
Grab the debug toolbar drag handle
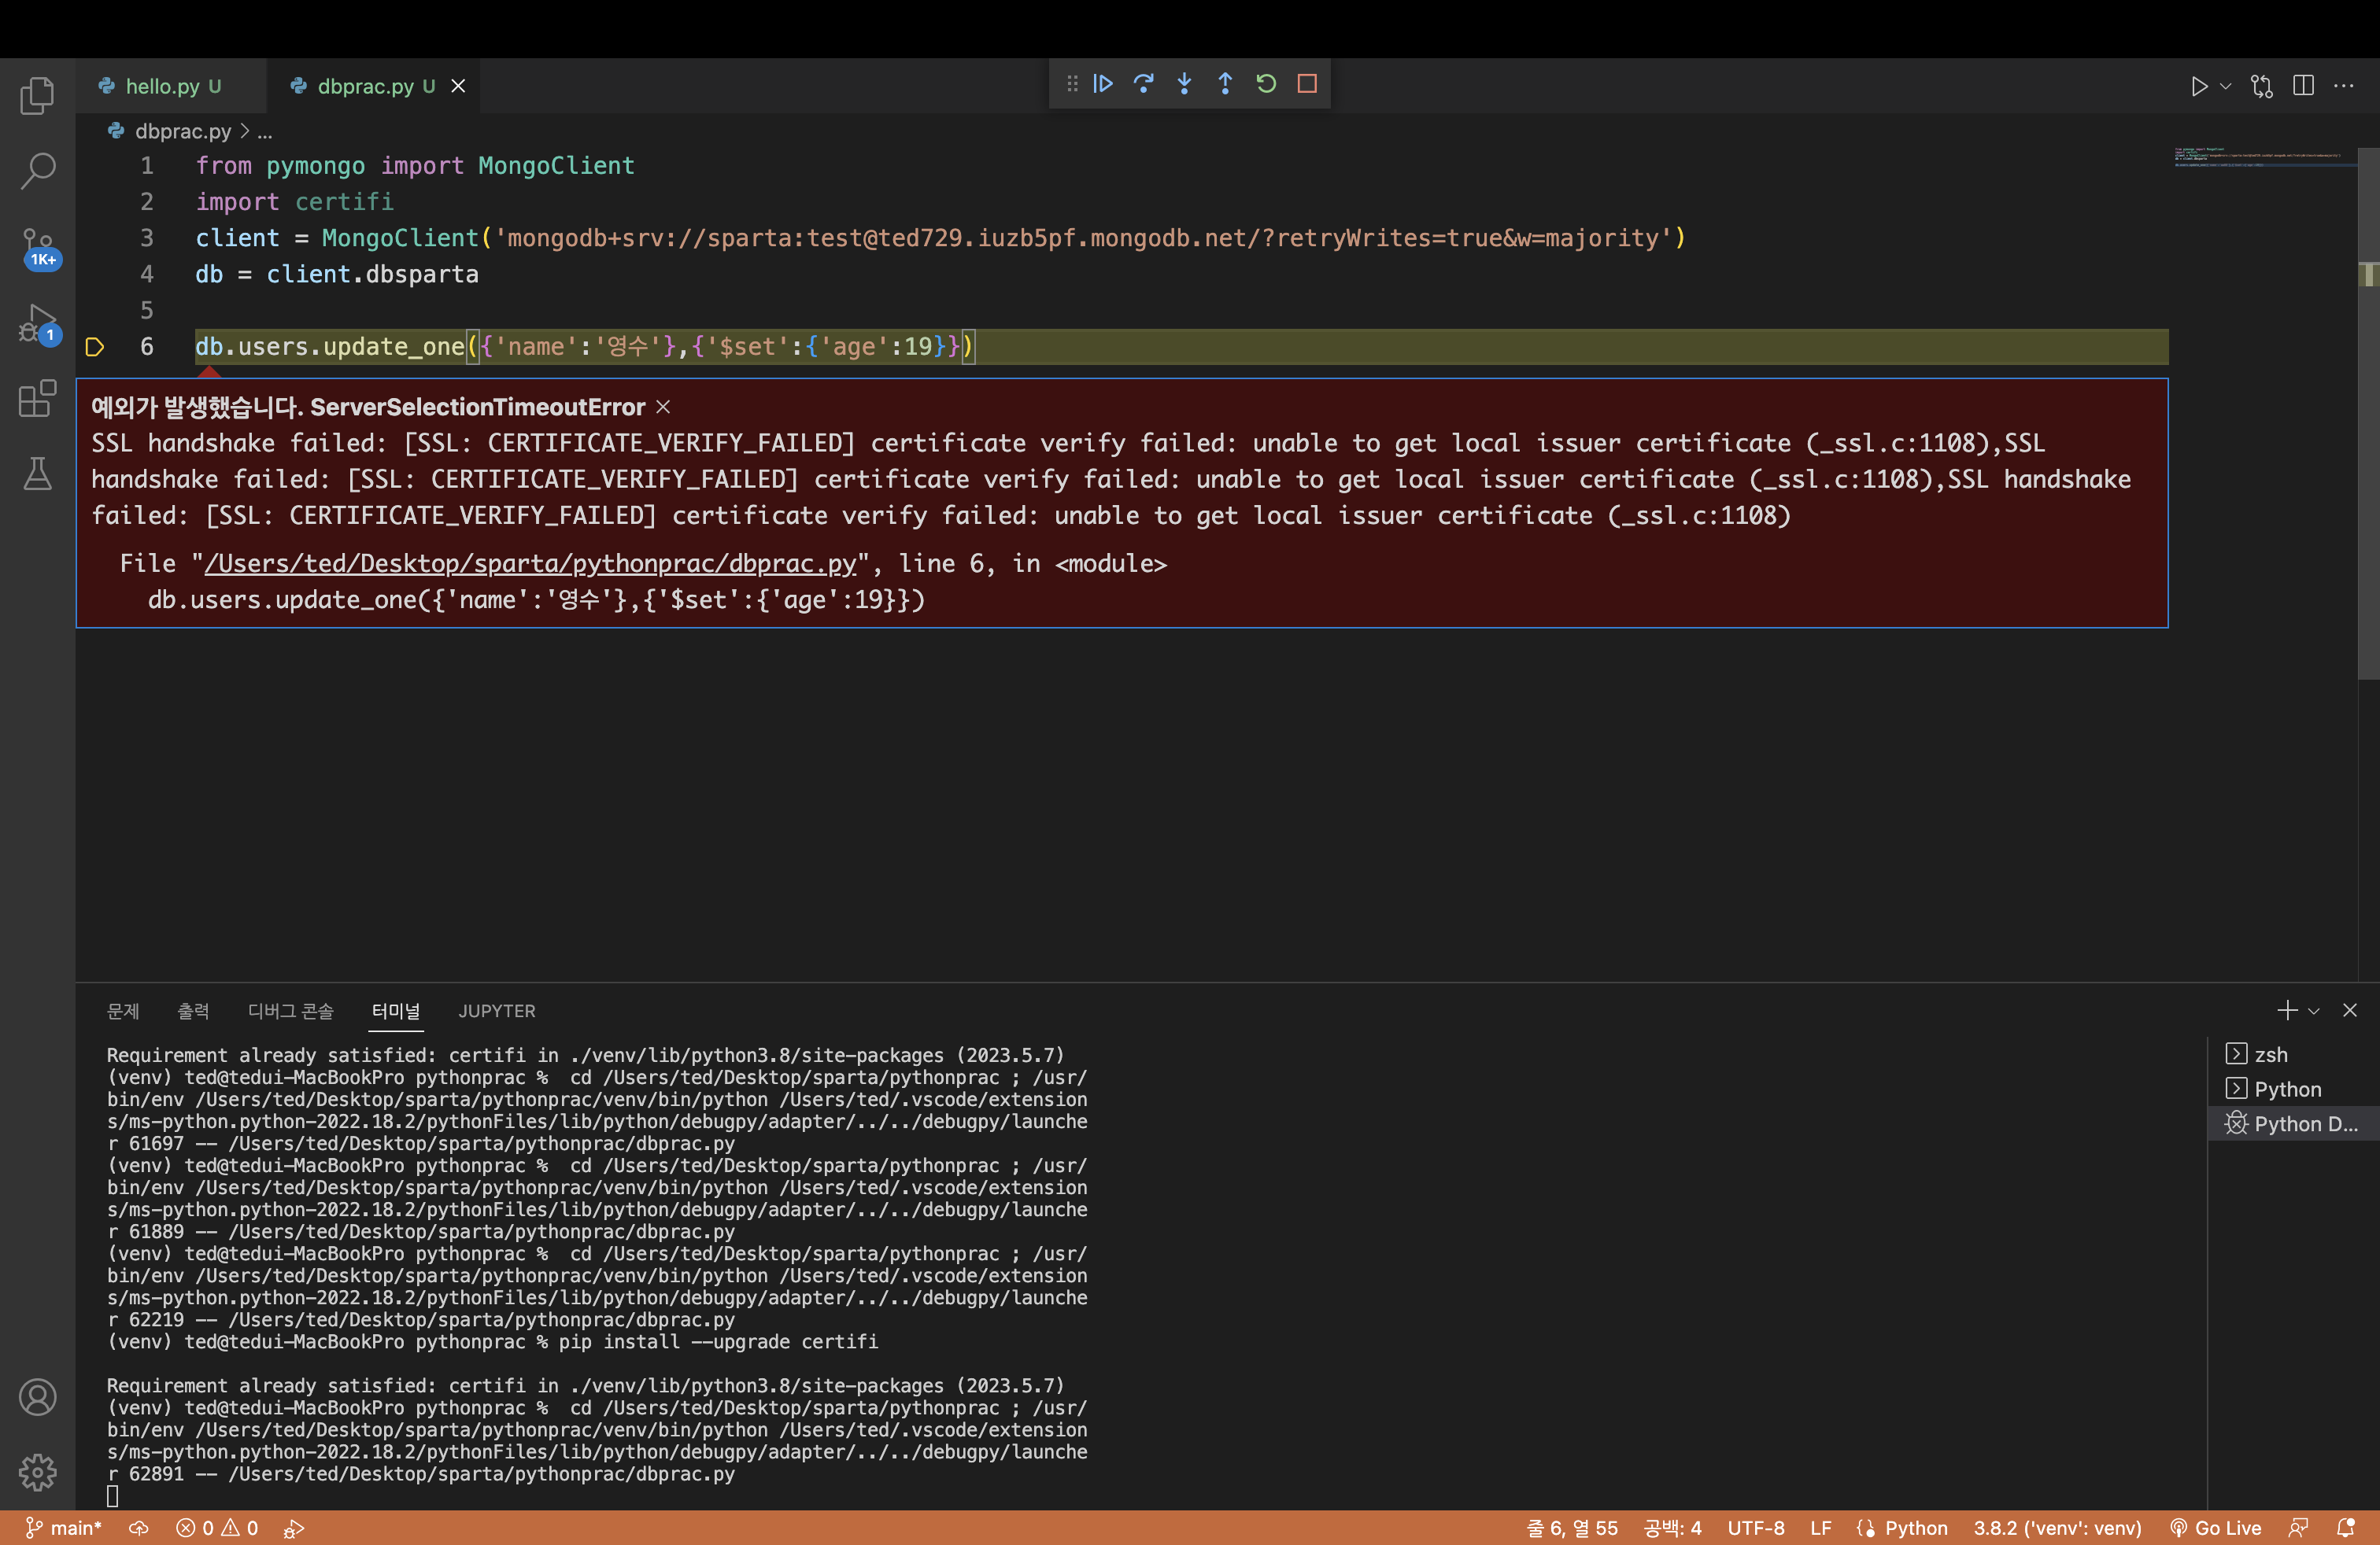pyautogui.click(x=1072, y=84)
